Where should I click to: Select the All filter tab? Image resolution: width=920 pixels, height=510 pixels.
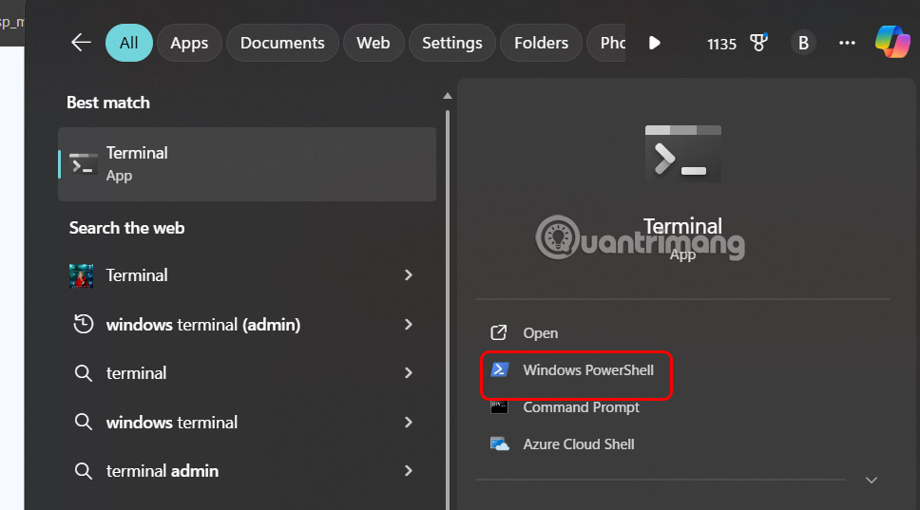coord(129,43)
